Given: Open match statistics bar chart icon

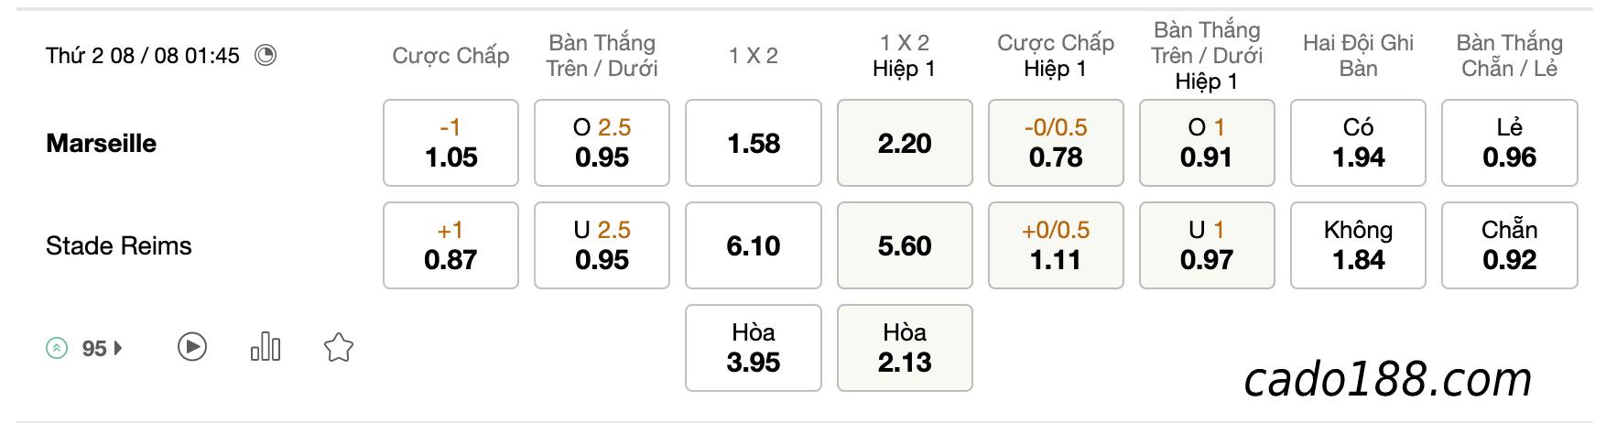Looking at the screenshot, I should click(x=266, y=347).
